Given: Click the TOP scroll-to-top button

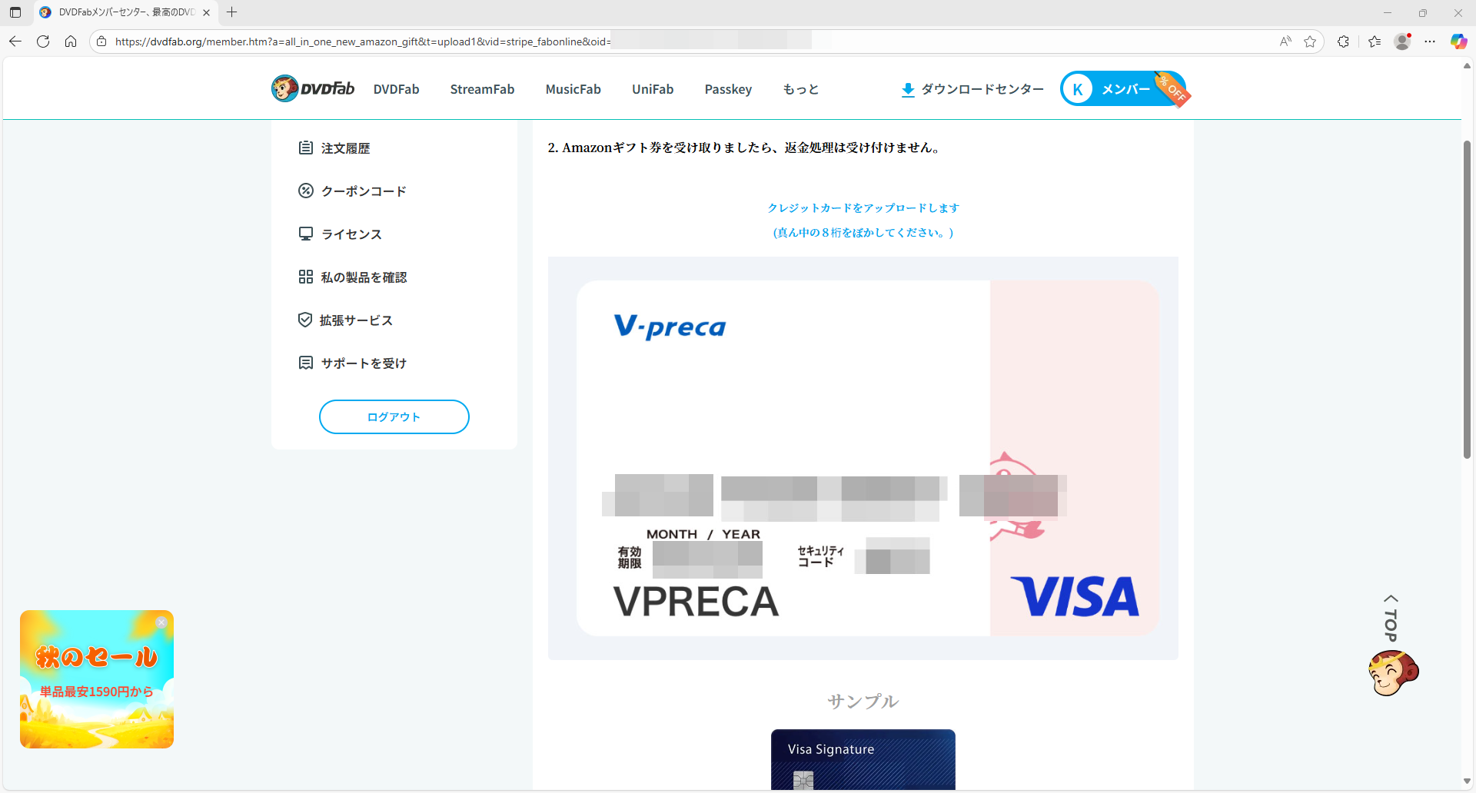Looking at the screenshot, I should (x=1391, y=618).
